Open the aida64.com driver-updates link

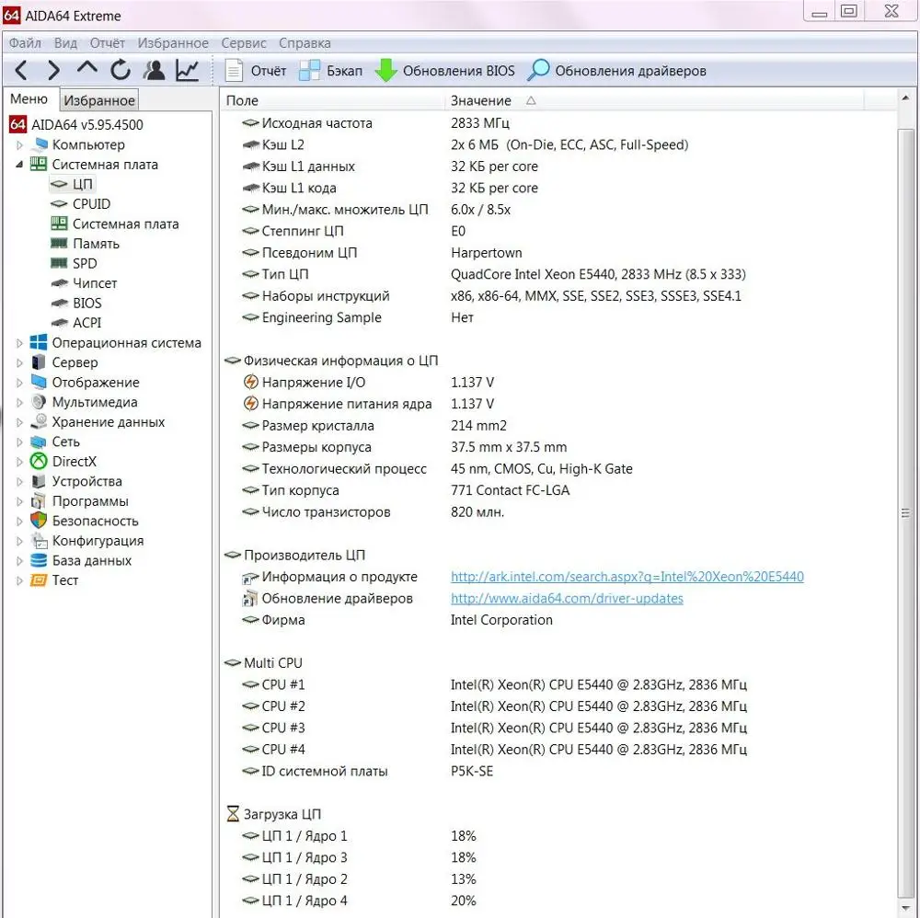pyautogui.click(x=567, y=598)
